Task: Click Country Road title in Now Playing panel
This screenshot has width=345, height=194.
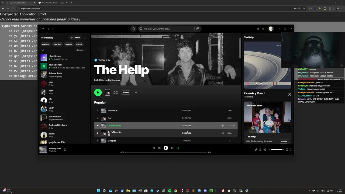Action: tap(254, 93)
